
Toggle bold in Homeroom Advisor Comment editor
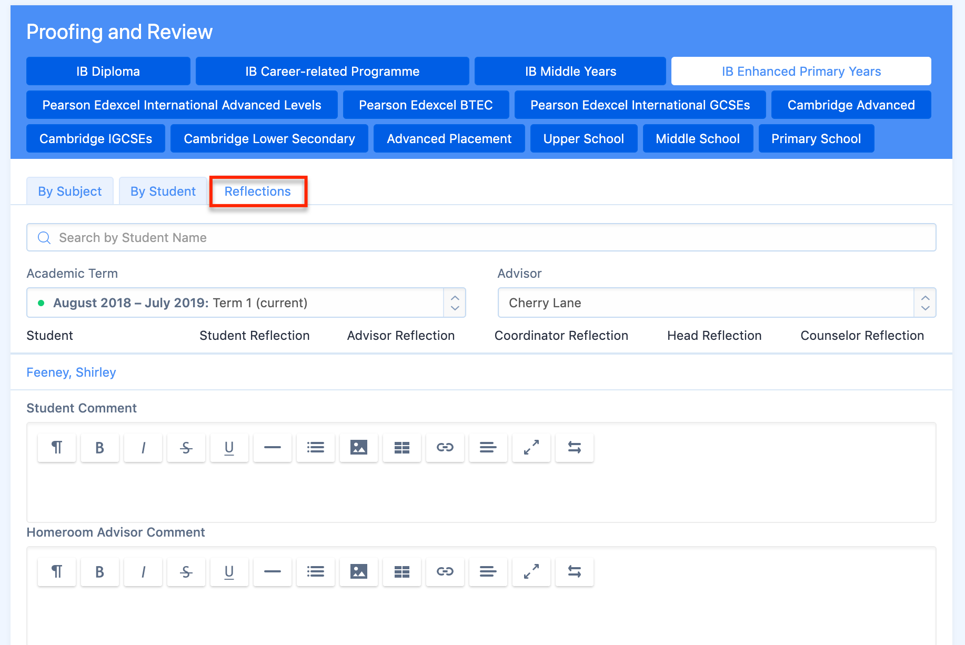pyautogui.click(x=100, y=572)
